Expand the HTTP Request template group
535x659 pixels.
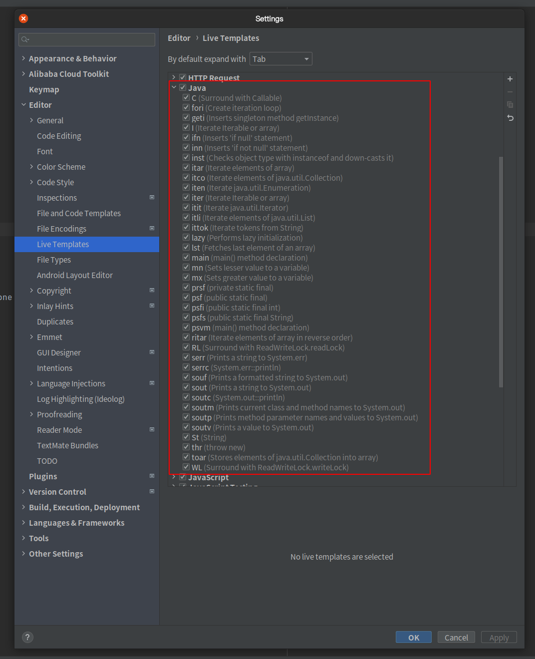pos(174,77)
